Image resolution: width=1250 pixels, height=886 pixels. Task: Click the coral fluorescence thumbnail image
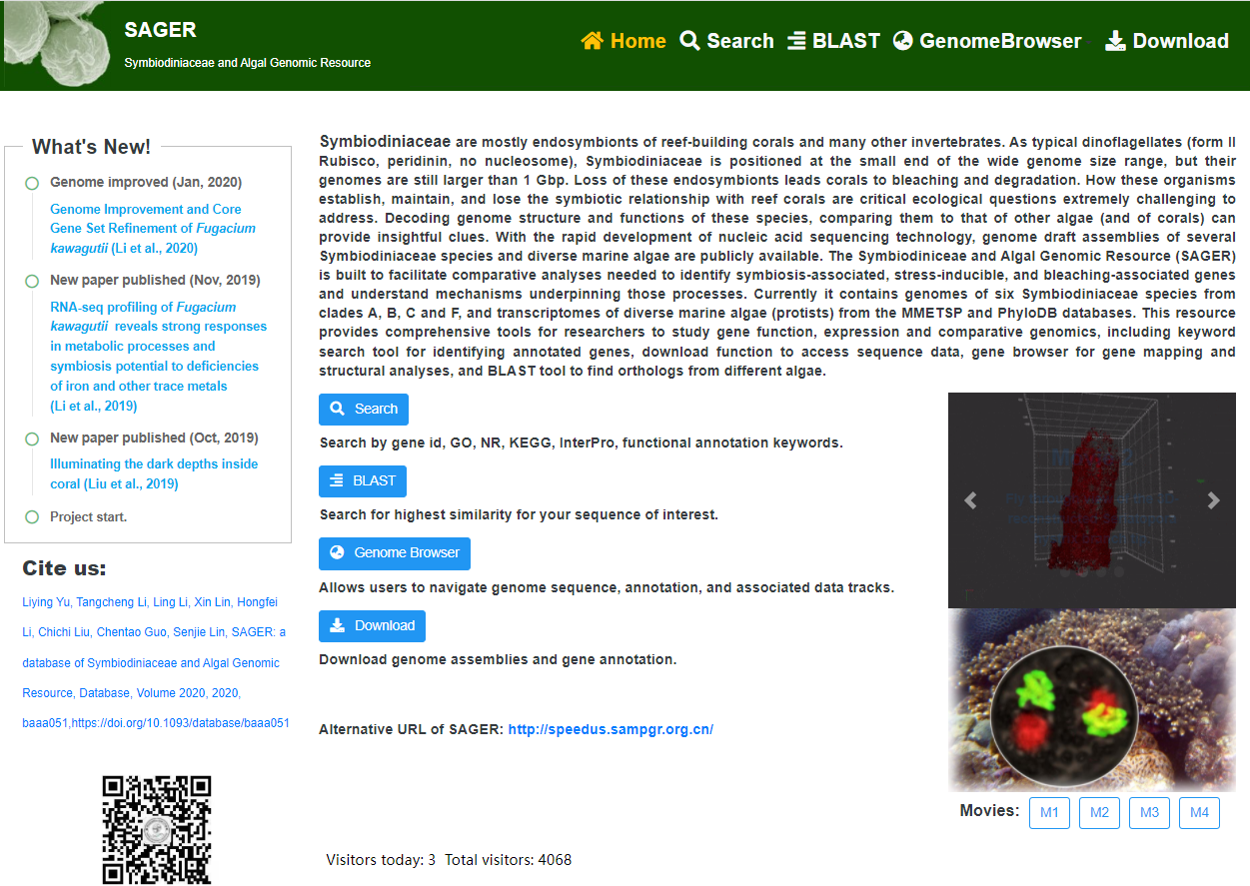pyautogui.click(x=1091, y=699)
